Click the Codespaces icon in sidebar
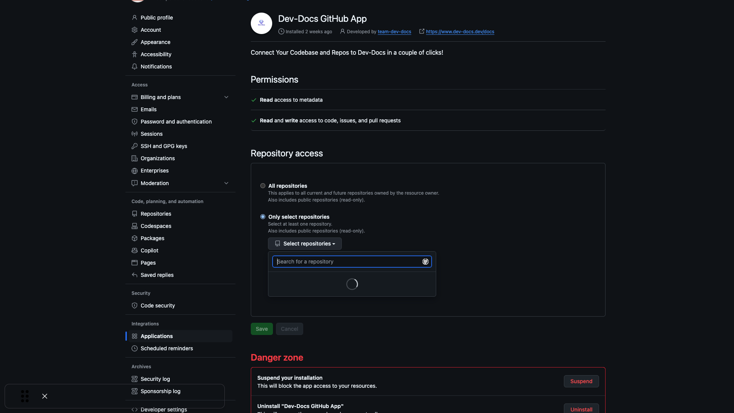Image resolution: width=734 pixels, height=413 pixels. point(135,226)
